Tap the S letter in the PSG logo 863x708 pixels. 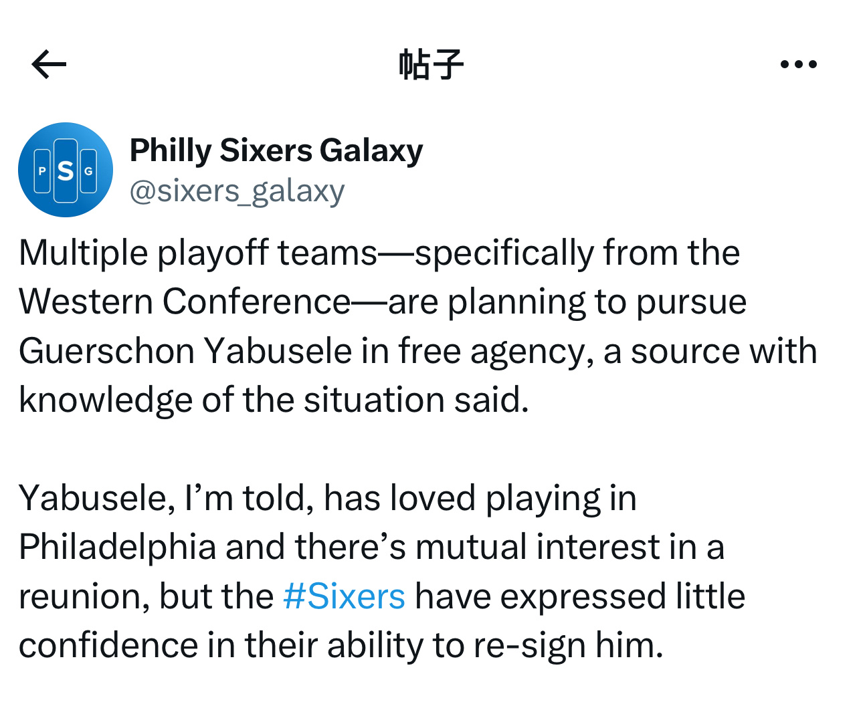[x=66, y=171]
